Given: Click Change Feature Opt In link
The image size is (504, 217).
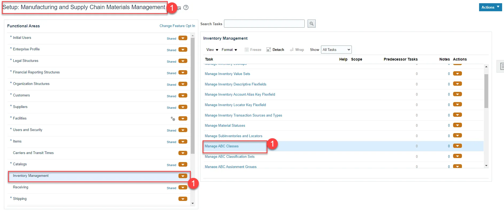Looking at the screenshot, I should [177, 26].
